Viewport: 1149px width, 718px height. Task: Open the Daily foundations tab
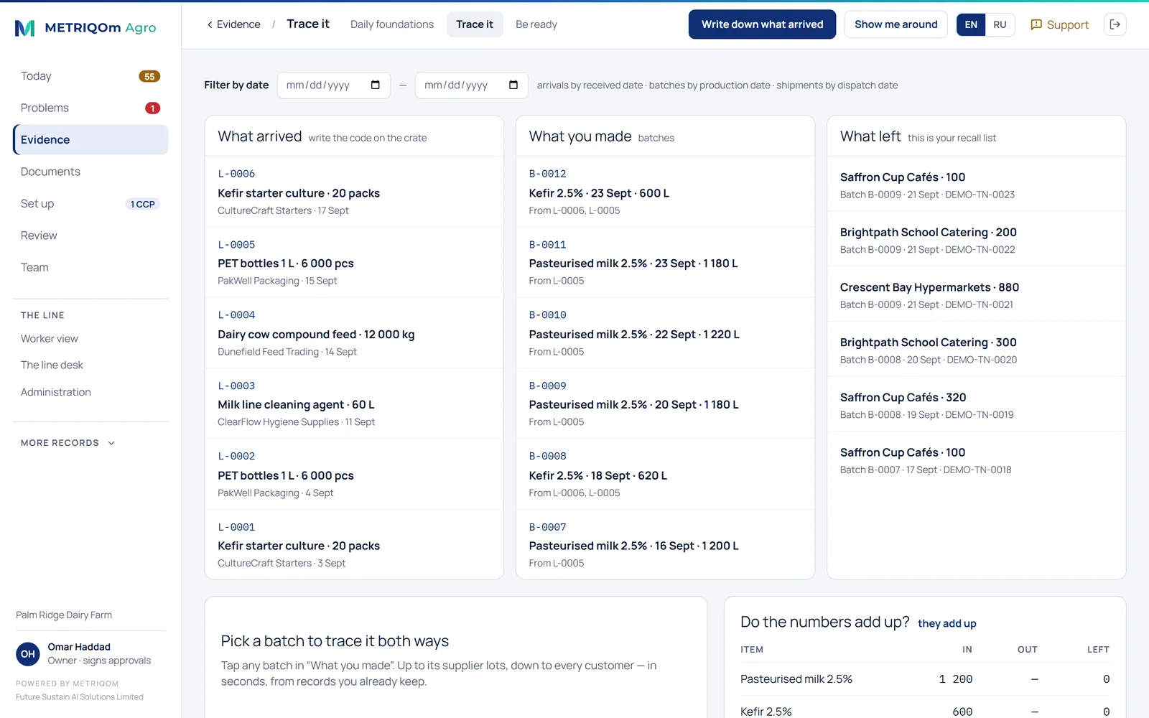click(392, 24)
